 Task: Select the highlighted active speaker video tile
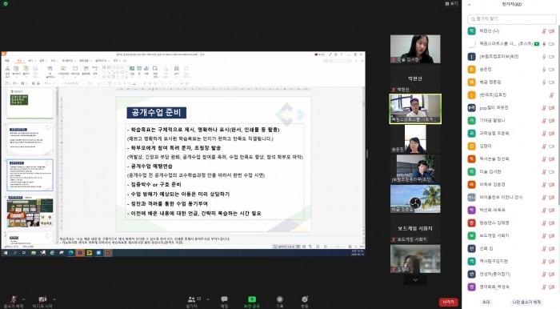tap(415, 109)
